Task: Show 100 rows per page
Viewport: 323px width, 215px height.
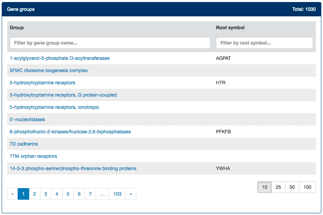Action: click(307, 187)
